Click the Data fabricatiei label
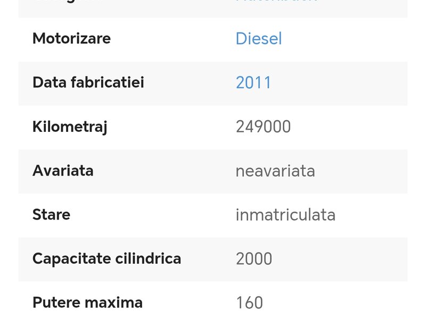This screenshot has height=319, width=426. [x=88, y=83]
